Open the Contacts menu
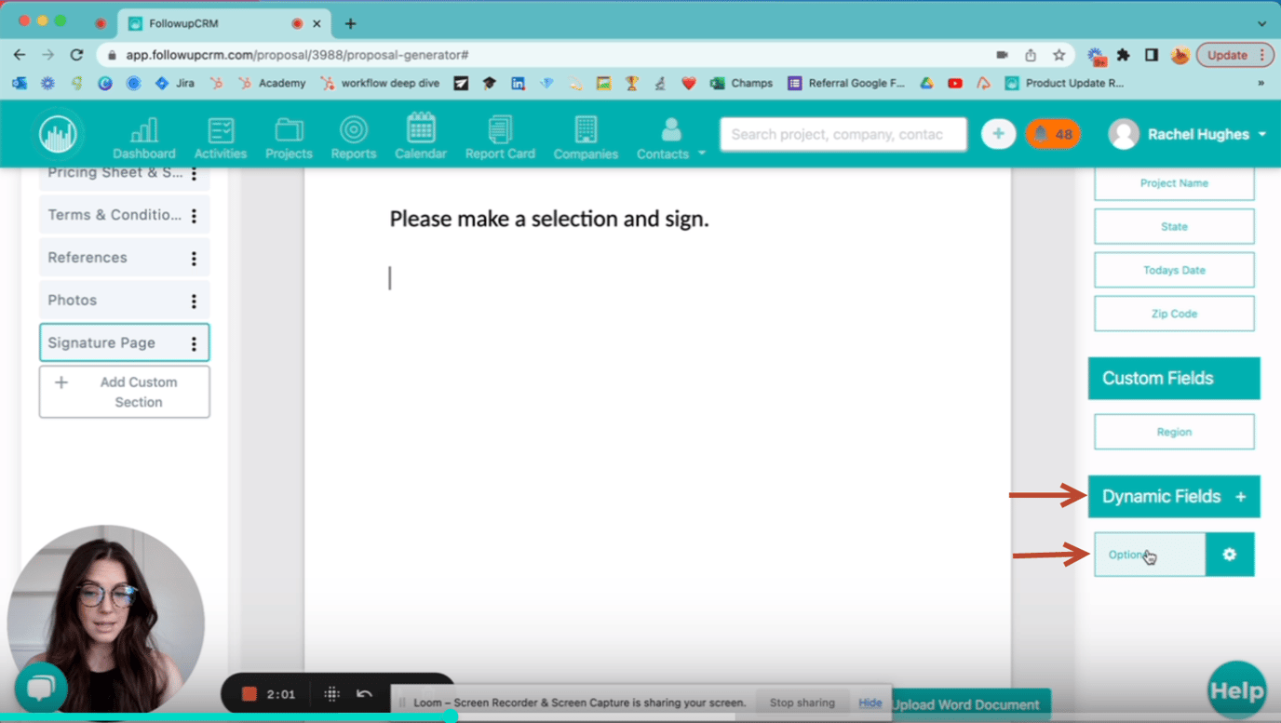 tap(670, 138)
